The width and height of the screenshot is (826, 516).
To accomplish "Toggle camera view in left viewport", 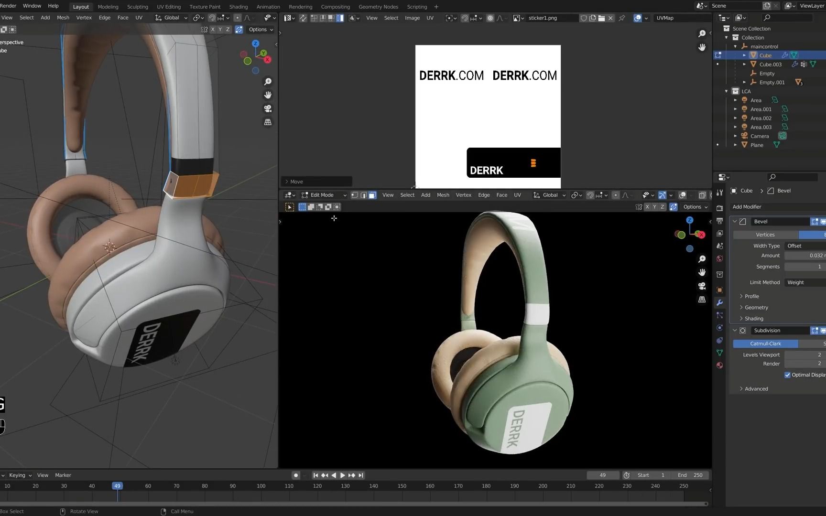I will click(x=268, y=108).
